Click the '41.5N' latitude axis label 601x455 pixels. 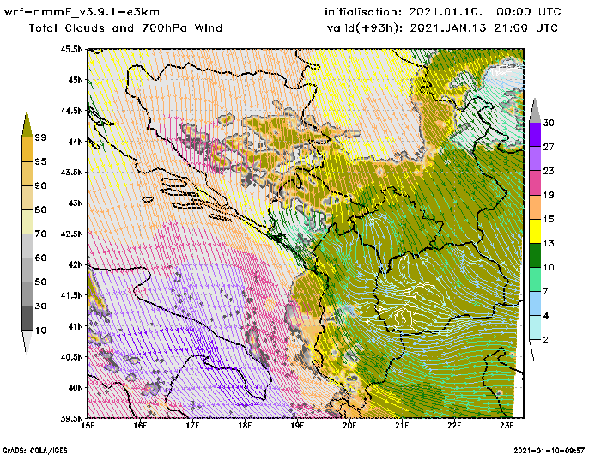[71, 295]
